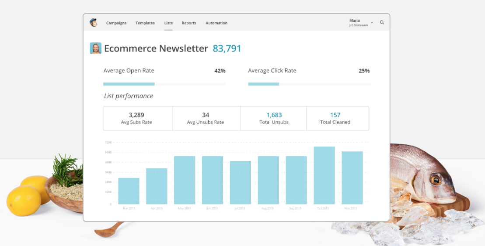Go to the Templates tab

click(x=145, y=23)
